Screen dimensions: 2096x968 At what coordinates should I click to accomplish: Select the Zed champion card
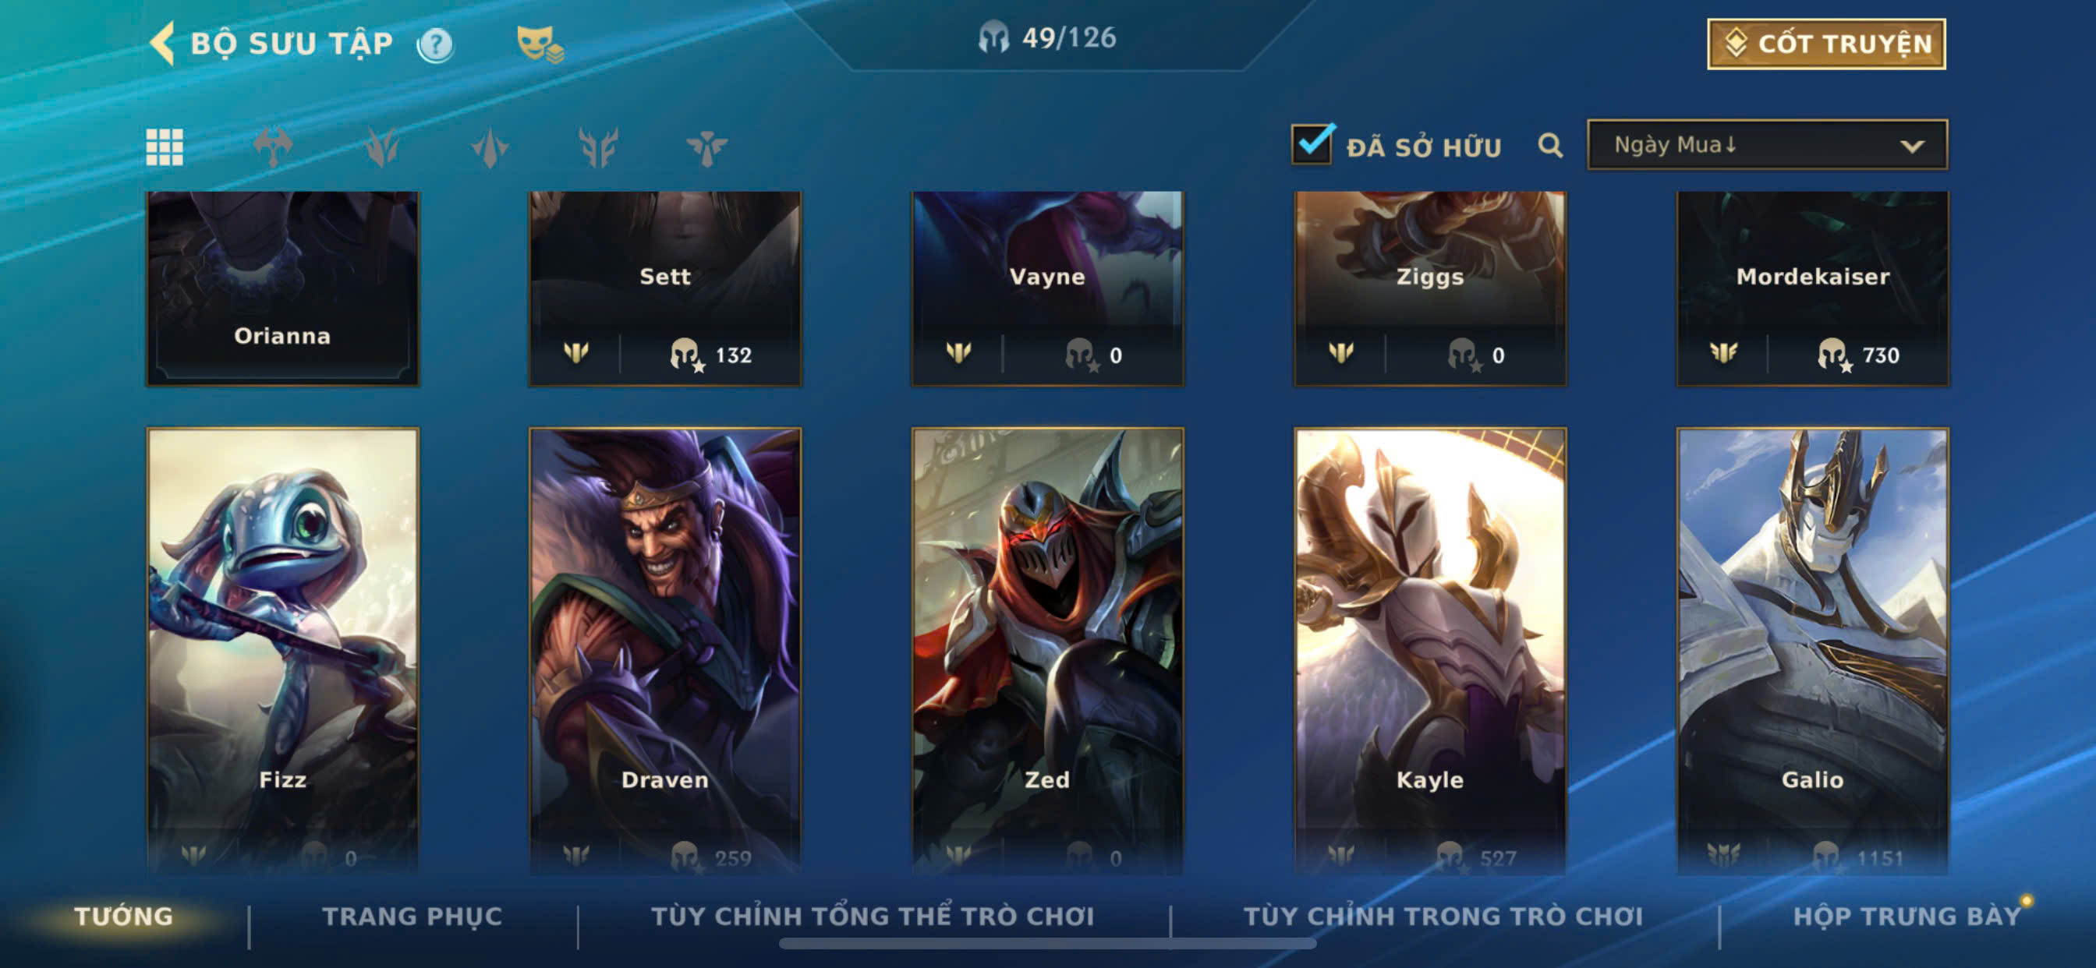1047,651
